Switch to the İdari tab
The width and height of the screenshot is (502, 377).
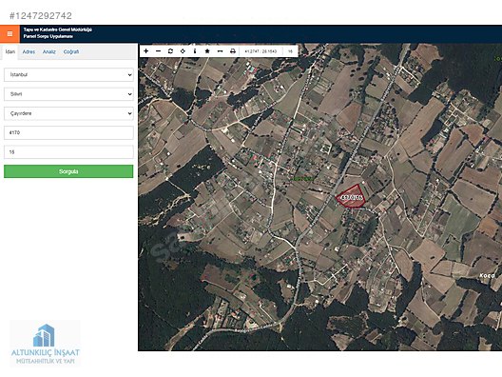coord(10,51)
